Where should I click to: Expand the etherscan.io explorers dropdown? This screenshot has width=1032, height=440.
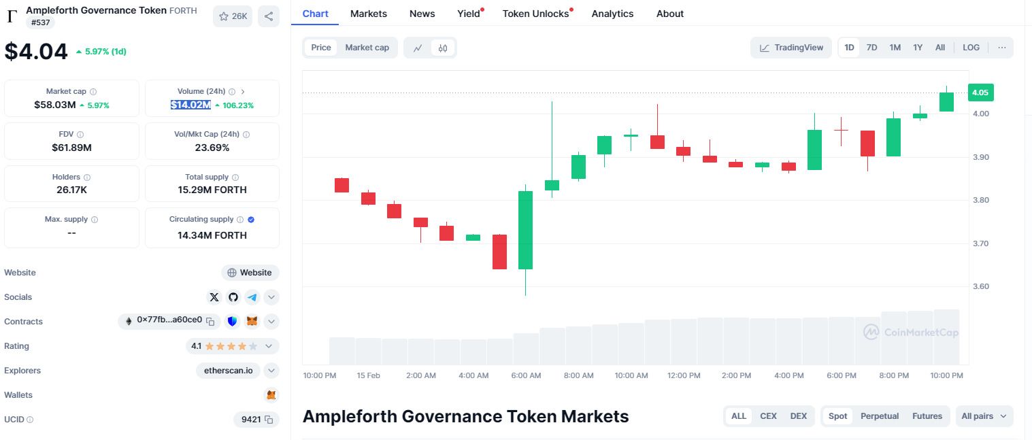coord(271,371)
